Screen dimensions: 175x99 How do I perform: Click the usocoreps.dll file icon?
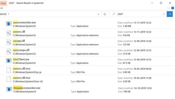coord(9,52)
